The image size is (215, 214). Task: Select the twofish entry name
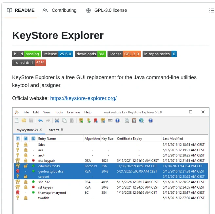44,198
